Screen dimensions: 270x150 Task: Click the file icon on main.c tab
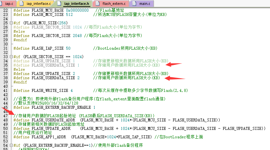click(x=134, y=4)
